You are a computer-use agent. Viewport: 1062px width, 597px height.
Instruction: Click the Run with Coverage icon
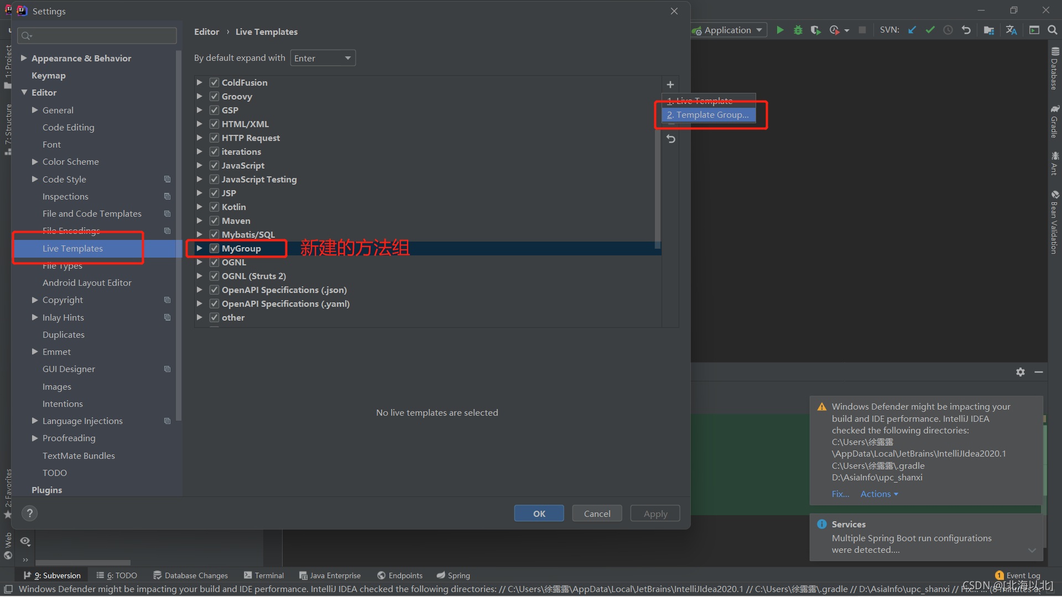(x=815, y=30)
